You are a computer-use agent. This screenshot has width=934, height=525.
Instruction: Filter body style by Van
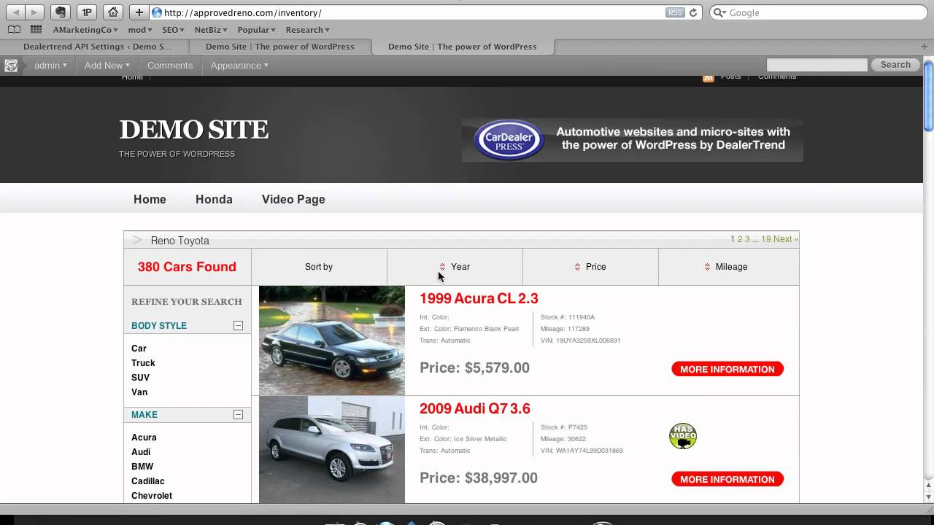coord(139,392)
